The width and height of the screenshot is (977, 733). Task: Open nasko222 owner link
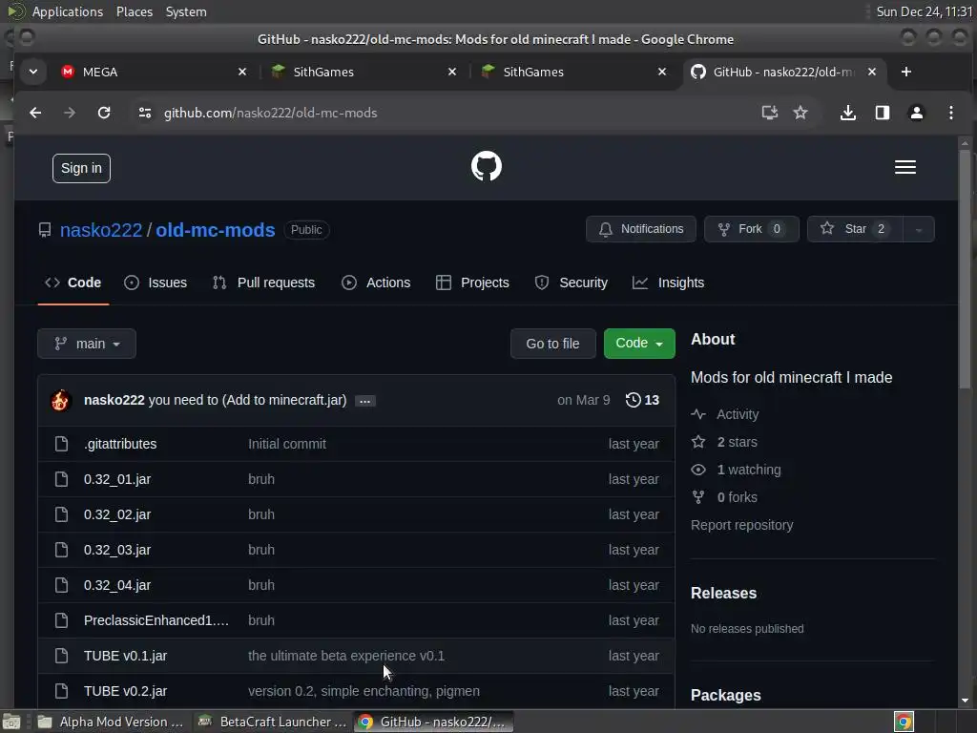tap(101, 230)
